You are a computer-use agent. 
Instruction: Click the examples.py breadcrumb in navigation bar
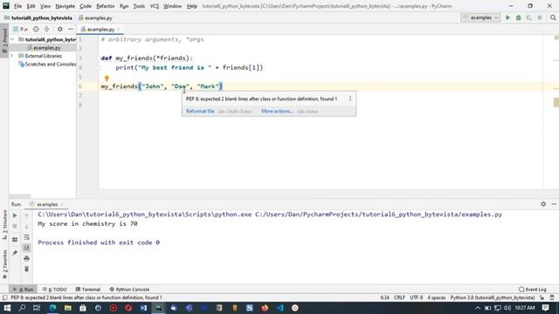(95, 17)
